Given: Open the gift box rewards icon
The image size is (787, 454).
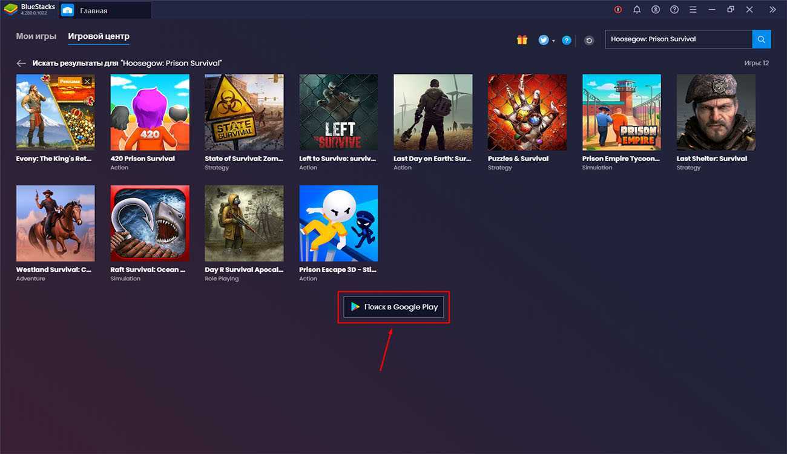Looking at the screenshot, I should coord(522,40).
